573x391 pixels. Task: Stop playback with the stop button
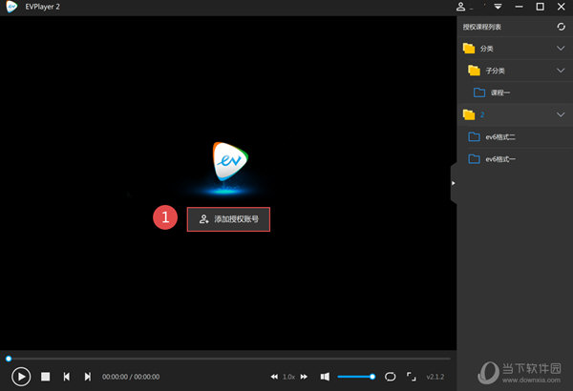(x=45, y=377)
